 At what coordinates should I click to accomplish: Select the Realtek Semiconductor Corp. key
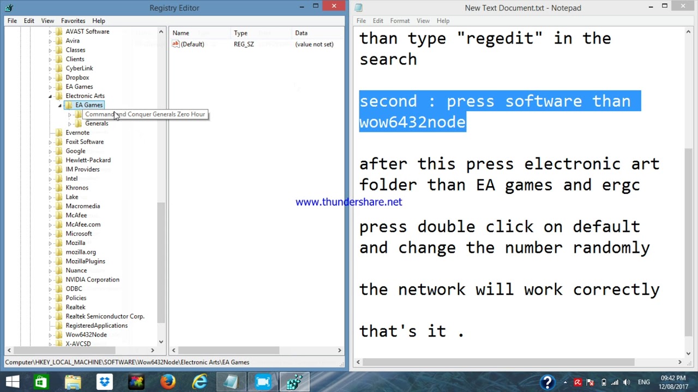click(105, 316)
